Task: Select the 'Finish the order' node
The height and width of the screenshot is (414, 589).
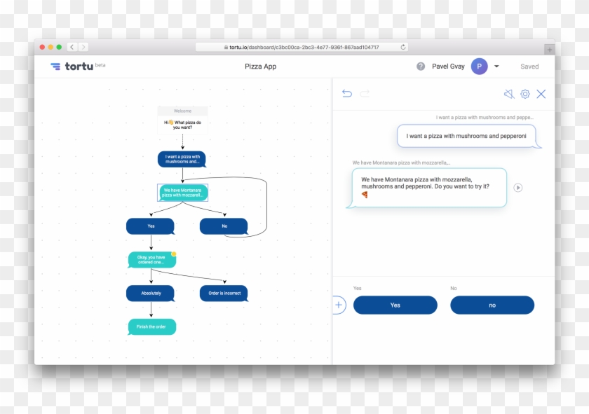Action: click(151, 327)
